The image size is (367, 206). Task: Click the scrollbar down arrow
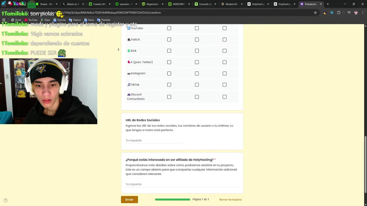[x=365, y=204]
